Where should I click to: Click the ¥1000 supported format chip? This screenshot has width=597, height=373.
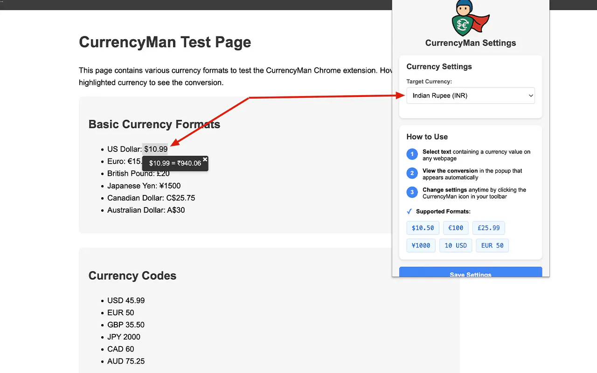(421, 245)
